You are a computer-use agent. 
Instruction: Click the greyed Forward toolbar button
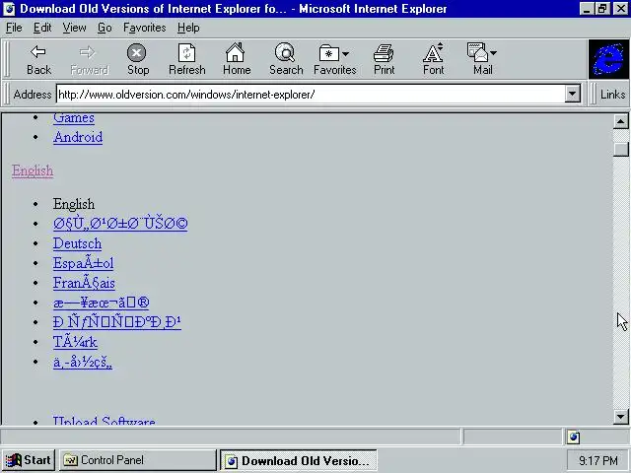(89, 59)
